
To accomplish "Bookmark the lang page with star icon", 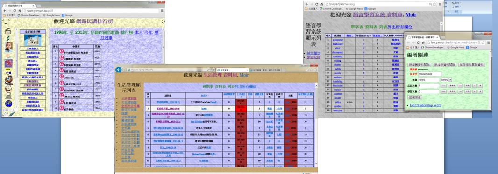I will (x=434, y=4).
